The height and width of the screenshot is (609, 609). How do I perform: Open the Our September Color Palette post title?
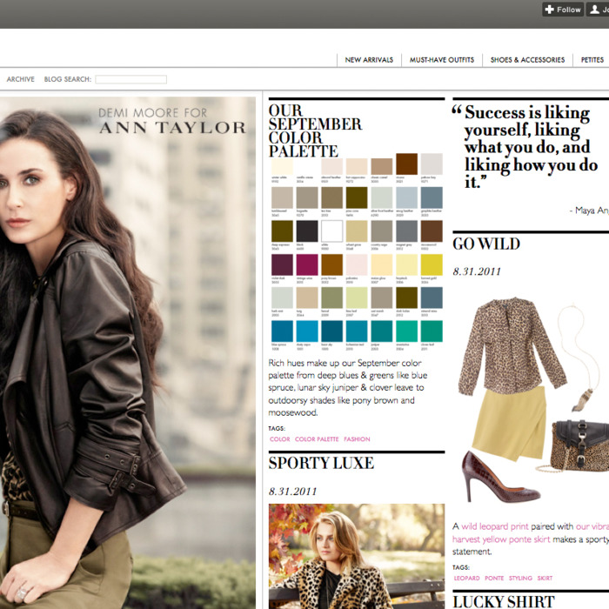coord(315,130)
